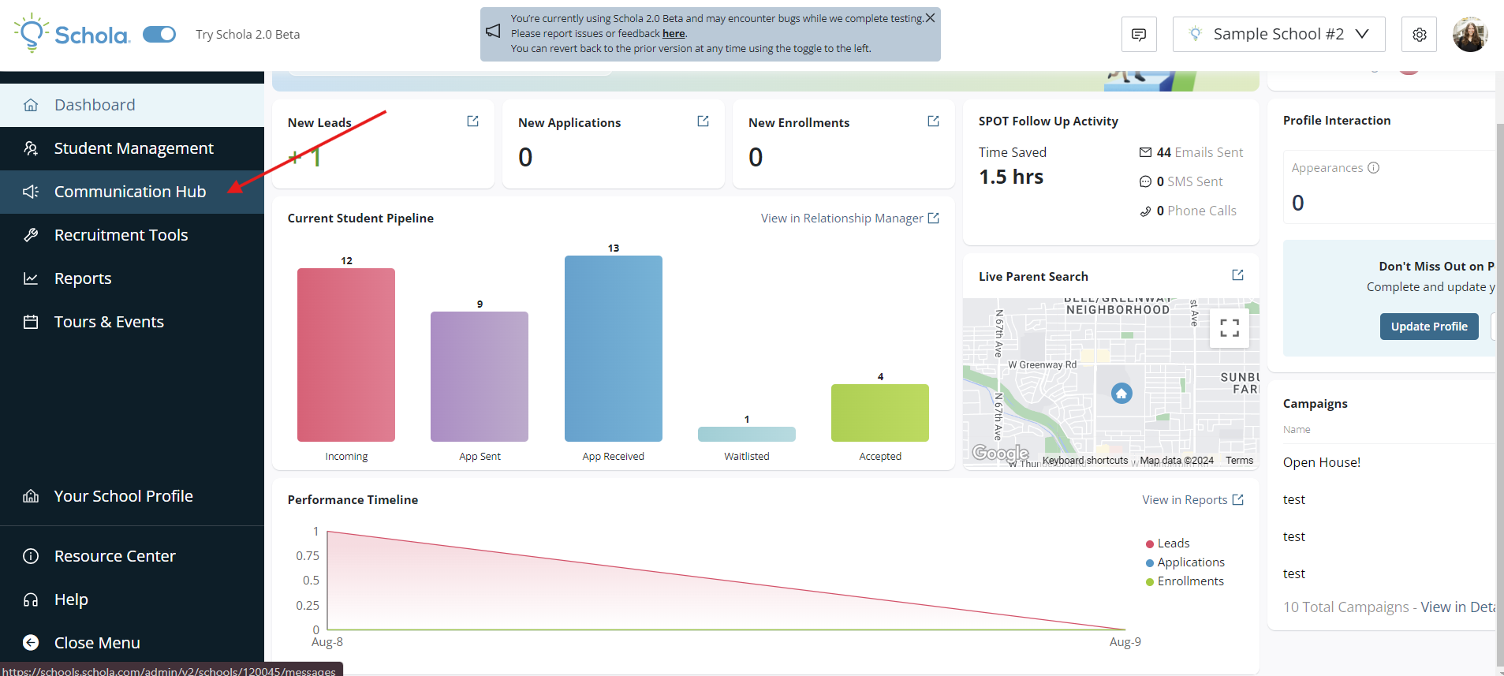1504x676 pixels.
Task: Click the Time Saved 1.5 hrs value
Action: (1011, 177)
